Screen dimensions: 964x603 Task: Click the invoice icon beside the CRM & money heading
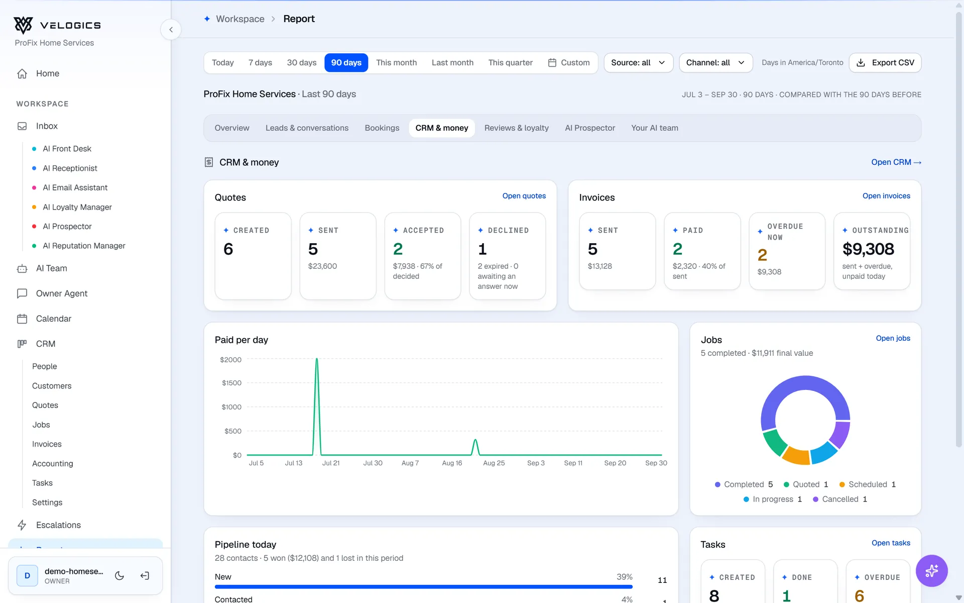(209, 162)
